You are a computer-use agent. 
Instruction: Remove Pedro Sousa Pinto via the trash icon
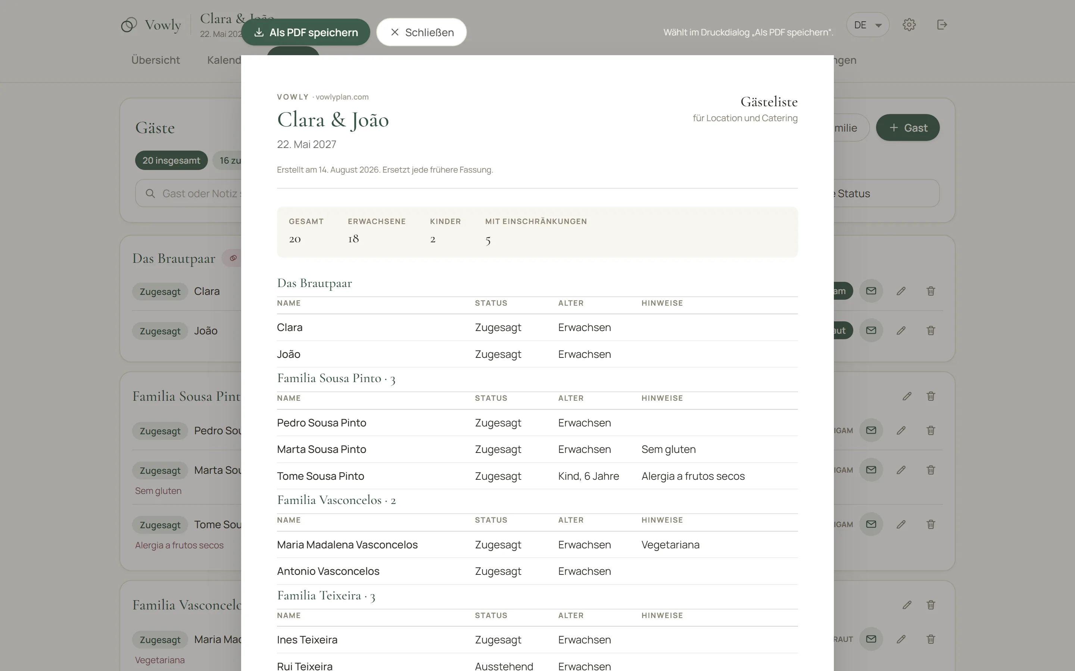click(x=931, y=431)
